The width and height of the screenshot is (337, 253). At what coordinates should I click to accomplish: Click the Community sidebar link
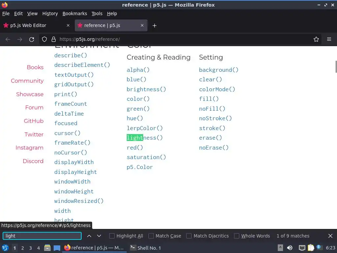coord(27,81)
